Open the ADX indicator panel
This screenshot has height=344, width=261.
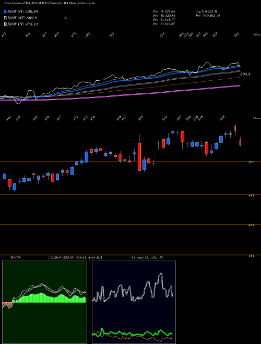(134, 302)
